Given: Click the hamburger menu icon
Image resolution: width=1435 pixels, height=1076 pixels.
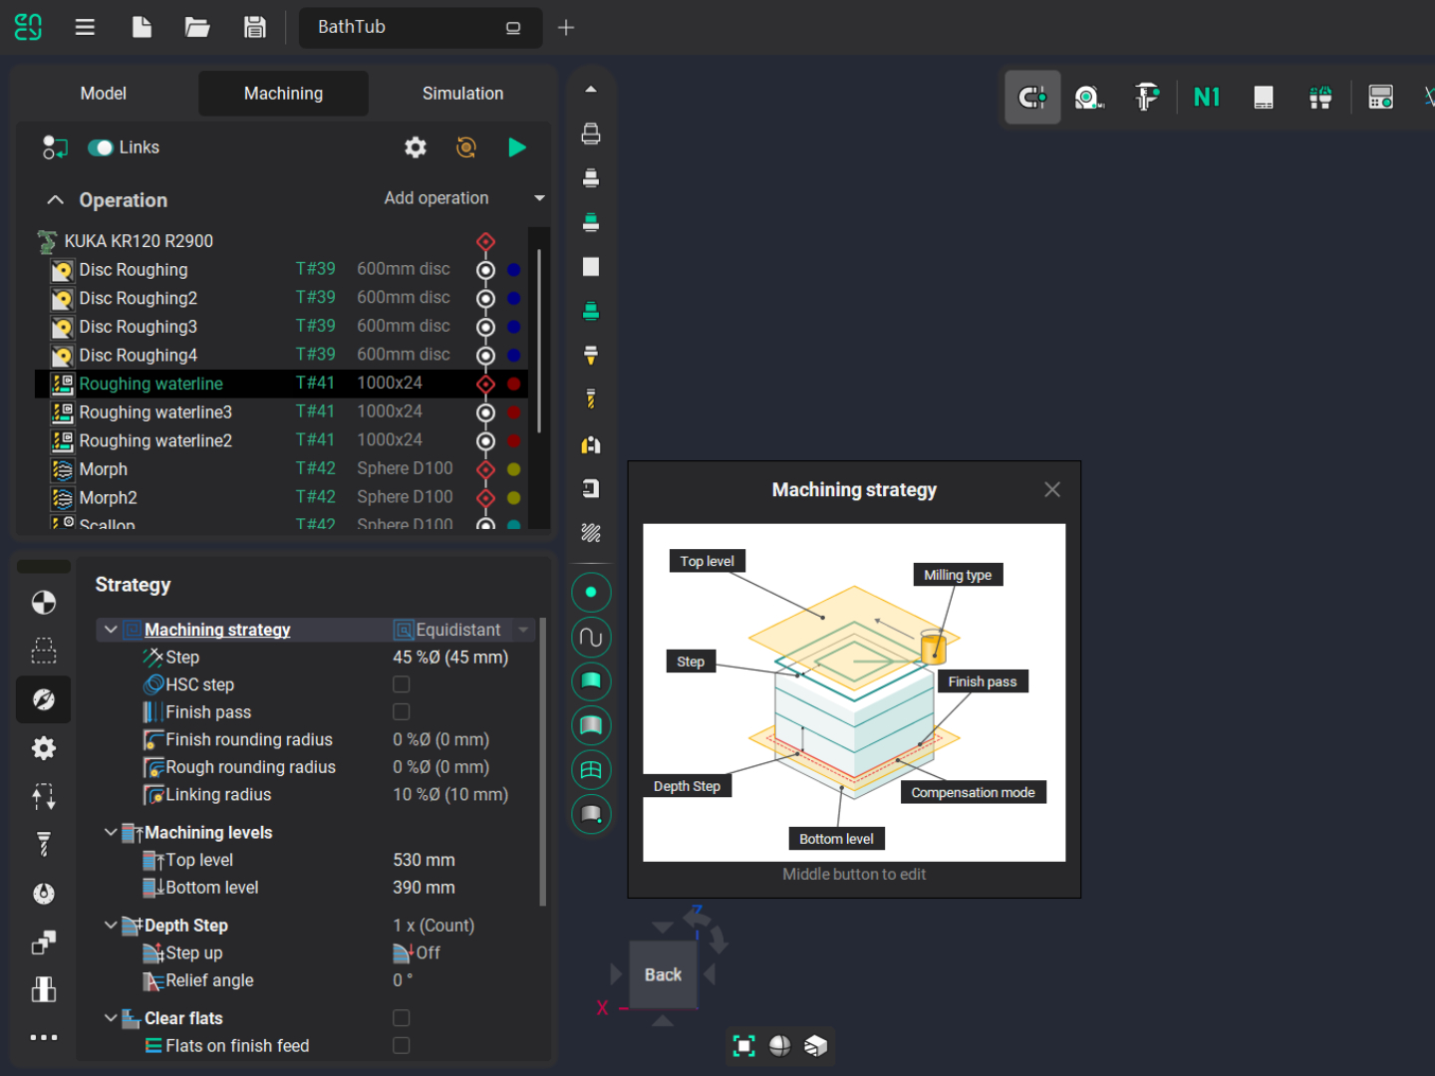Looking at the screenshot, I should [85, 27].
